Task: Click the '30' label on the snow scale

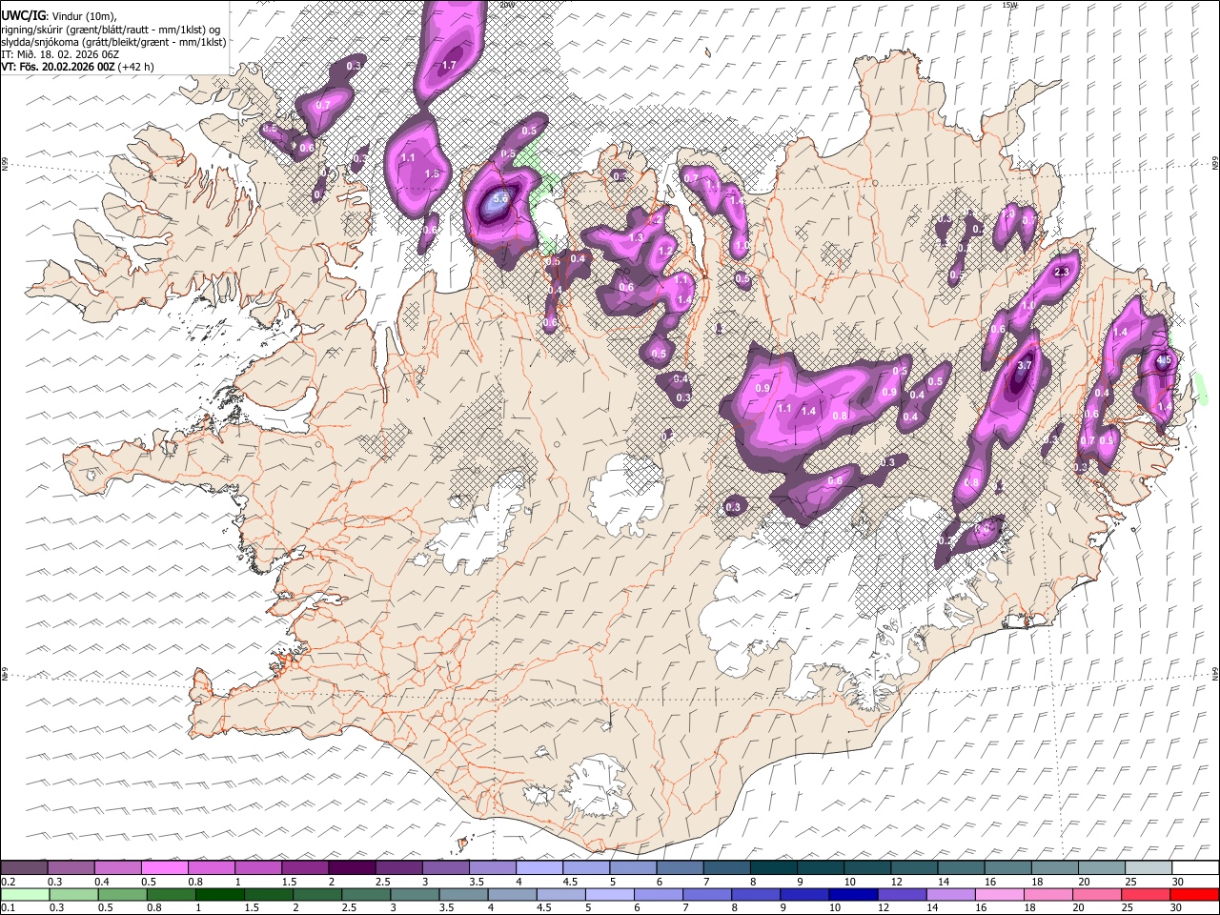Action: point(1177,882)
